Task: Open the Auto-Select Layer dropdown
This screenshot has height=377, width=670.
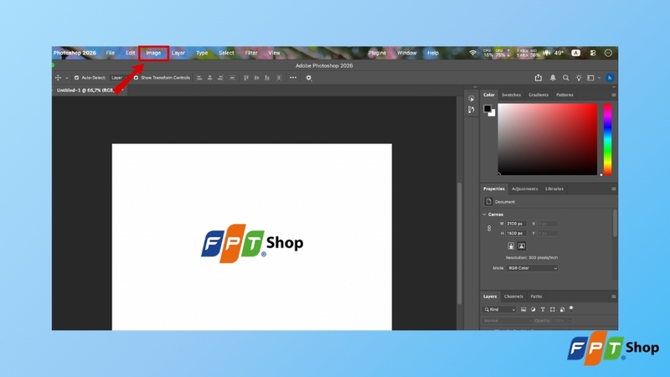Action: click(x=116, y=78)
